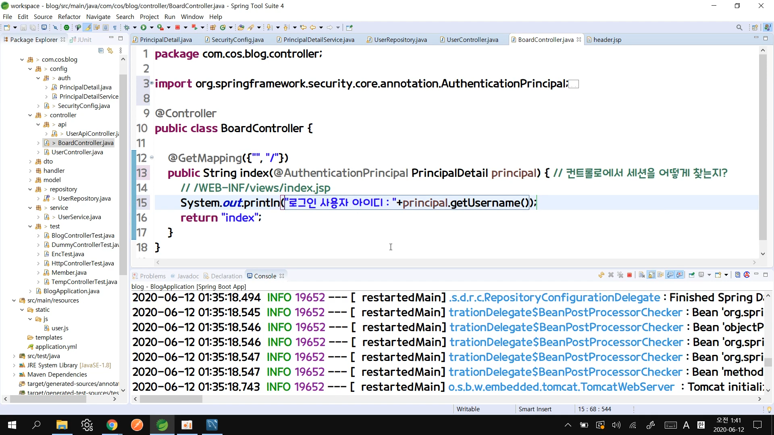
Task: Click the Clear Console icon
Action: (x=642, y=275)
